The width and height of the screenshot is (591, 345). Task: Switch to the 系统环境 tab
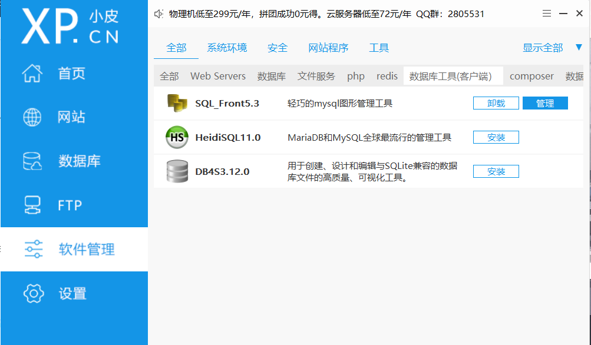point(227,48)
